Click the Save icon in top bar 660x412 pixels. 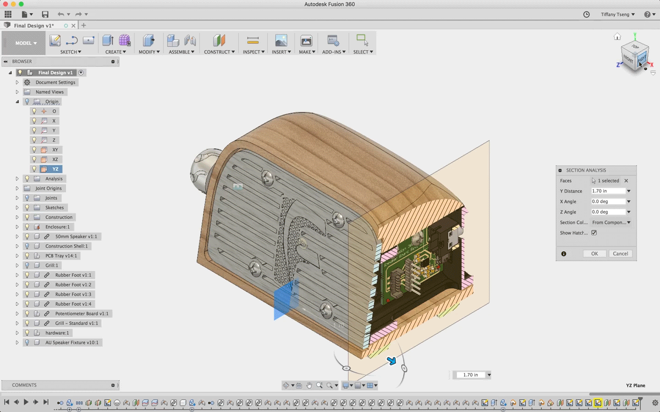(x=45, y=15)
